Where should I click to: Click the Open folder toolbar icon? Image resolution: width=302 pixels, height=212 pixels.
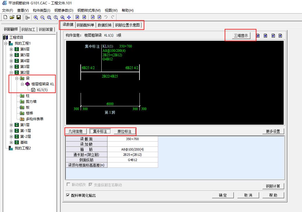pos(12,17)
